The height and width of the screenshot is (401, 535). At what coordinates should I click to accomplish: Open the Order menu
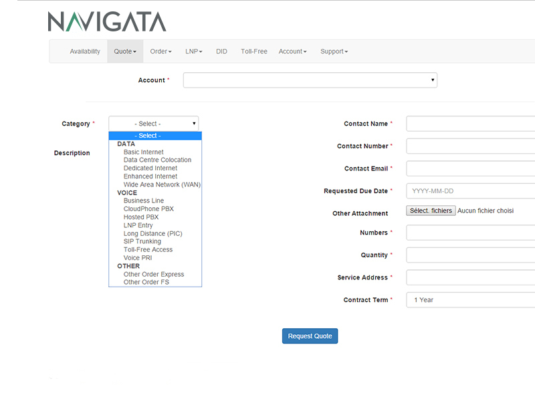(x=160, y=51)
